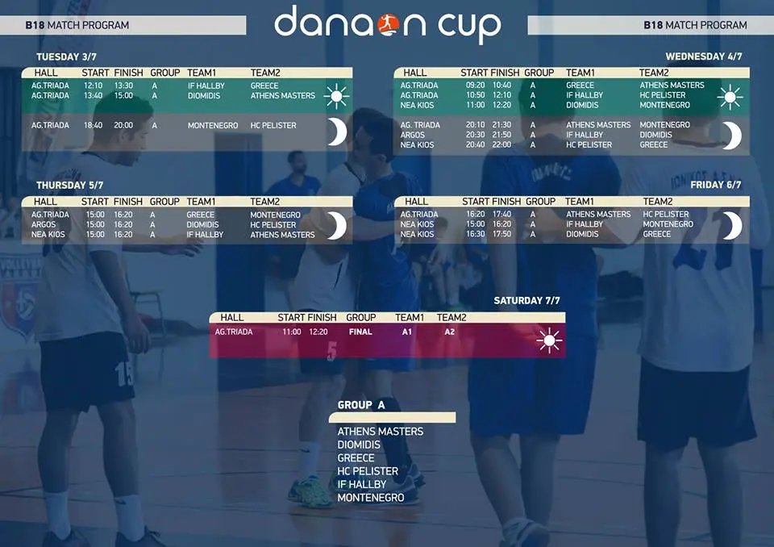774x547 pixels.
Task: Click the moon icon in Thursday's table
Action: 337,226
